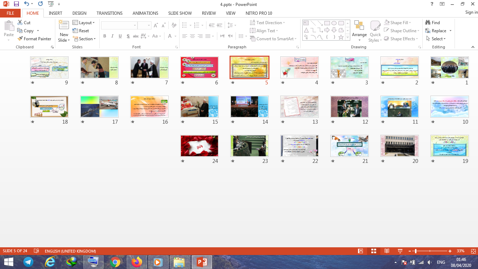Switch to Normal view in status bar

point(360,251)
